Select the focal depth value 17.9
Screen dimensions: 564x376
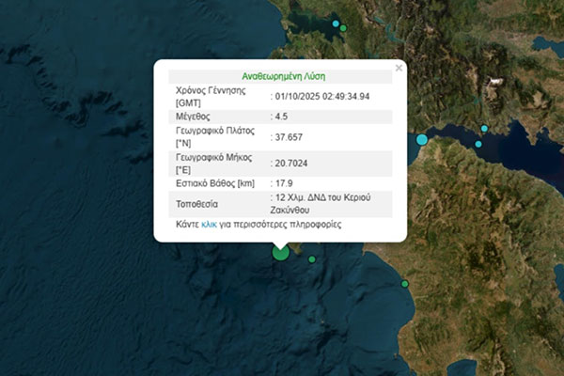tap(282, 182)
